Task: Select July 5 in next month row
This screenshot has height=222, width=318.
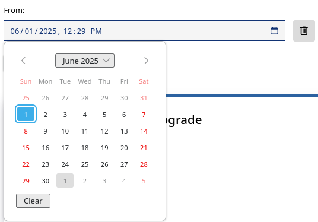Action: point(144,181)
